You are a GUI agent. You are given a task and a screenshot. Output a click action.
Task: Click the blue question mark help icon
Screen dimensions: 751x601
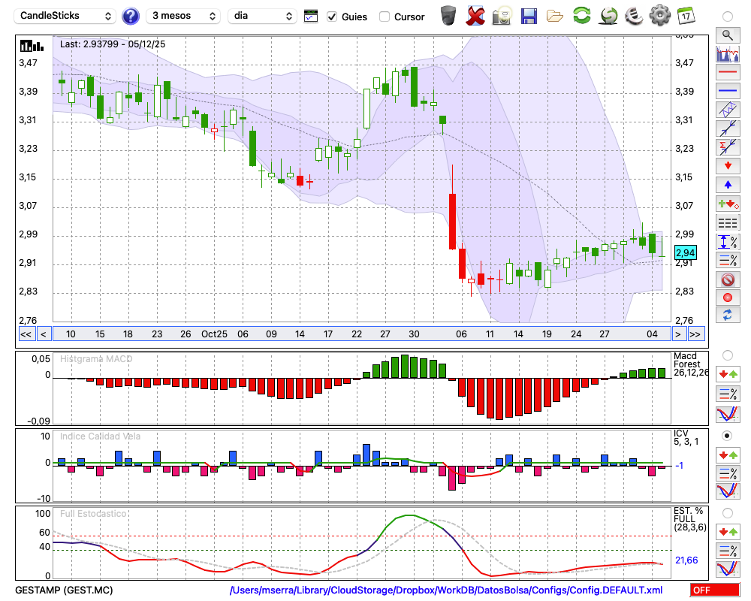click(130, 17)
